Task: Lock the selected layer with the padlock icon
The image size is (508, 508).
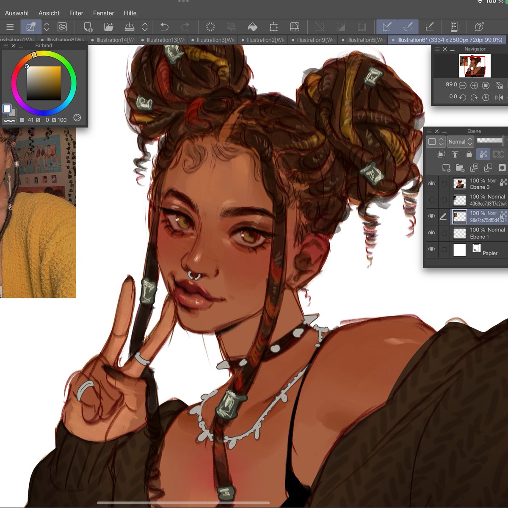Action: 469,154
